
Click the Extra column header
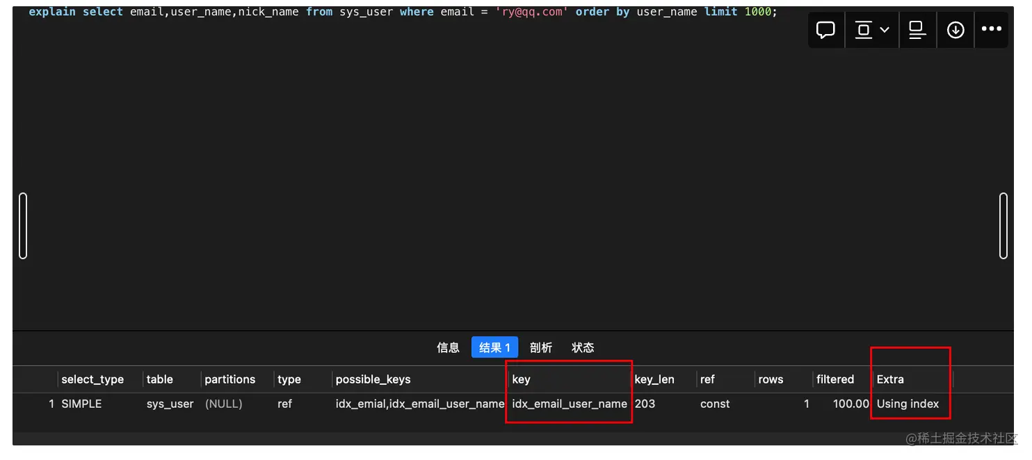point(890,379)
